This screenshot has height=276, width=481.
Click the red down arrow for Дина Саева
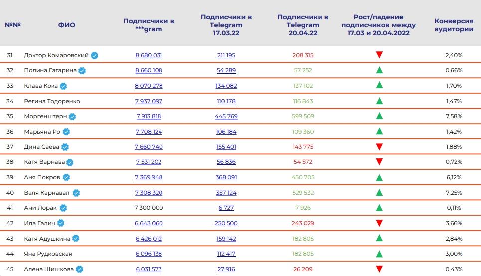[379, 147]
